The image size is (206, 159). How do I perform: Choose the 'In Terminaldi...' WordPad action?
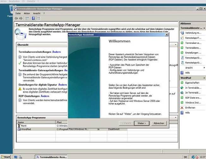tap(193, 93)
